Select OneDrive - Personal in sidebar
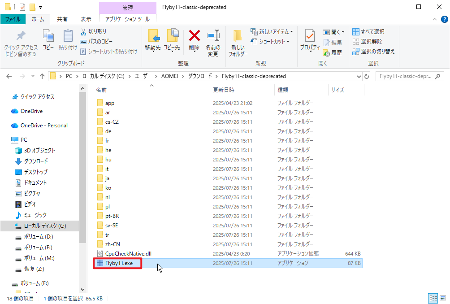Viewport: 450px width, 304px height. (x=44, y=126)
